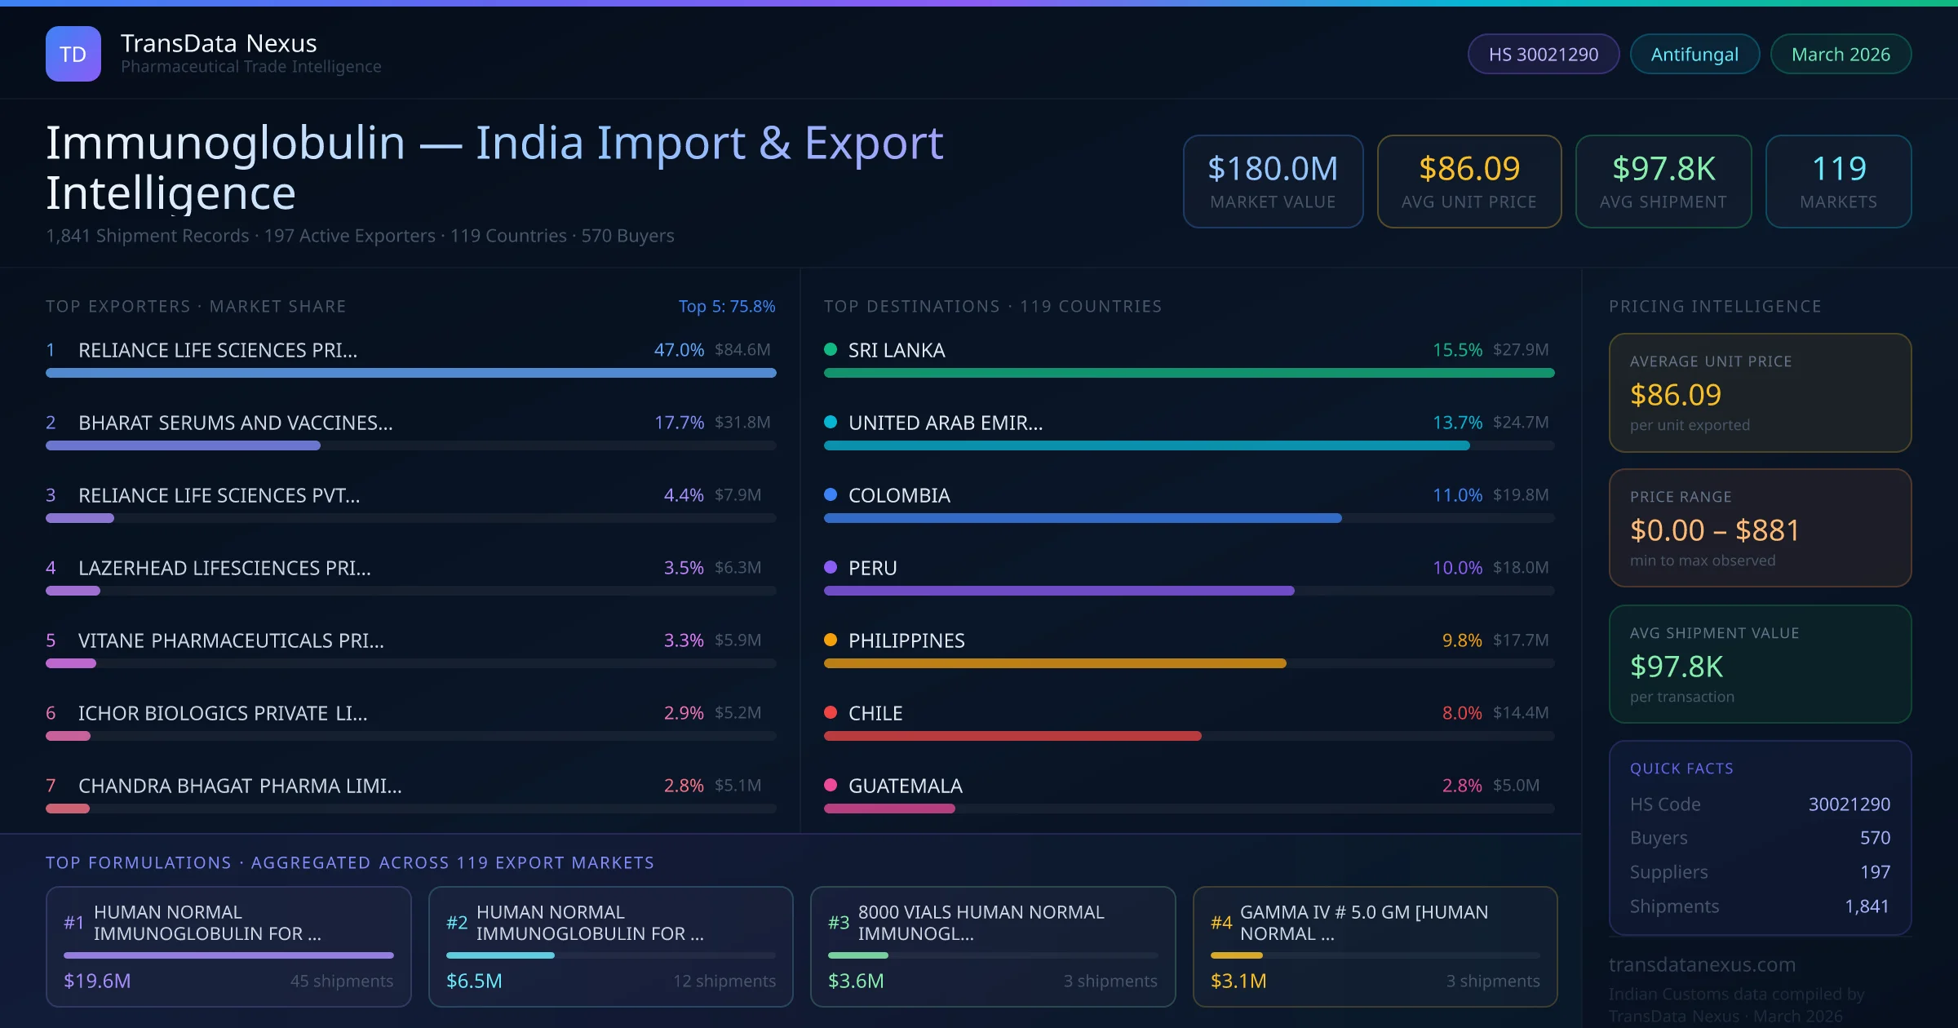Toggle the March 2026 period filter
This screenshot has height=1028, width=1958.
pos(1841,53)
